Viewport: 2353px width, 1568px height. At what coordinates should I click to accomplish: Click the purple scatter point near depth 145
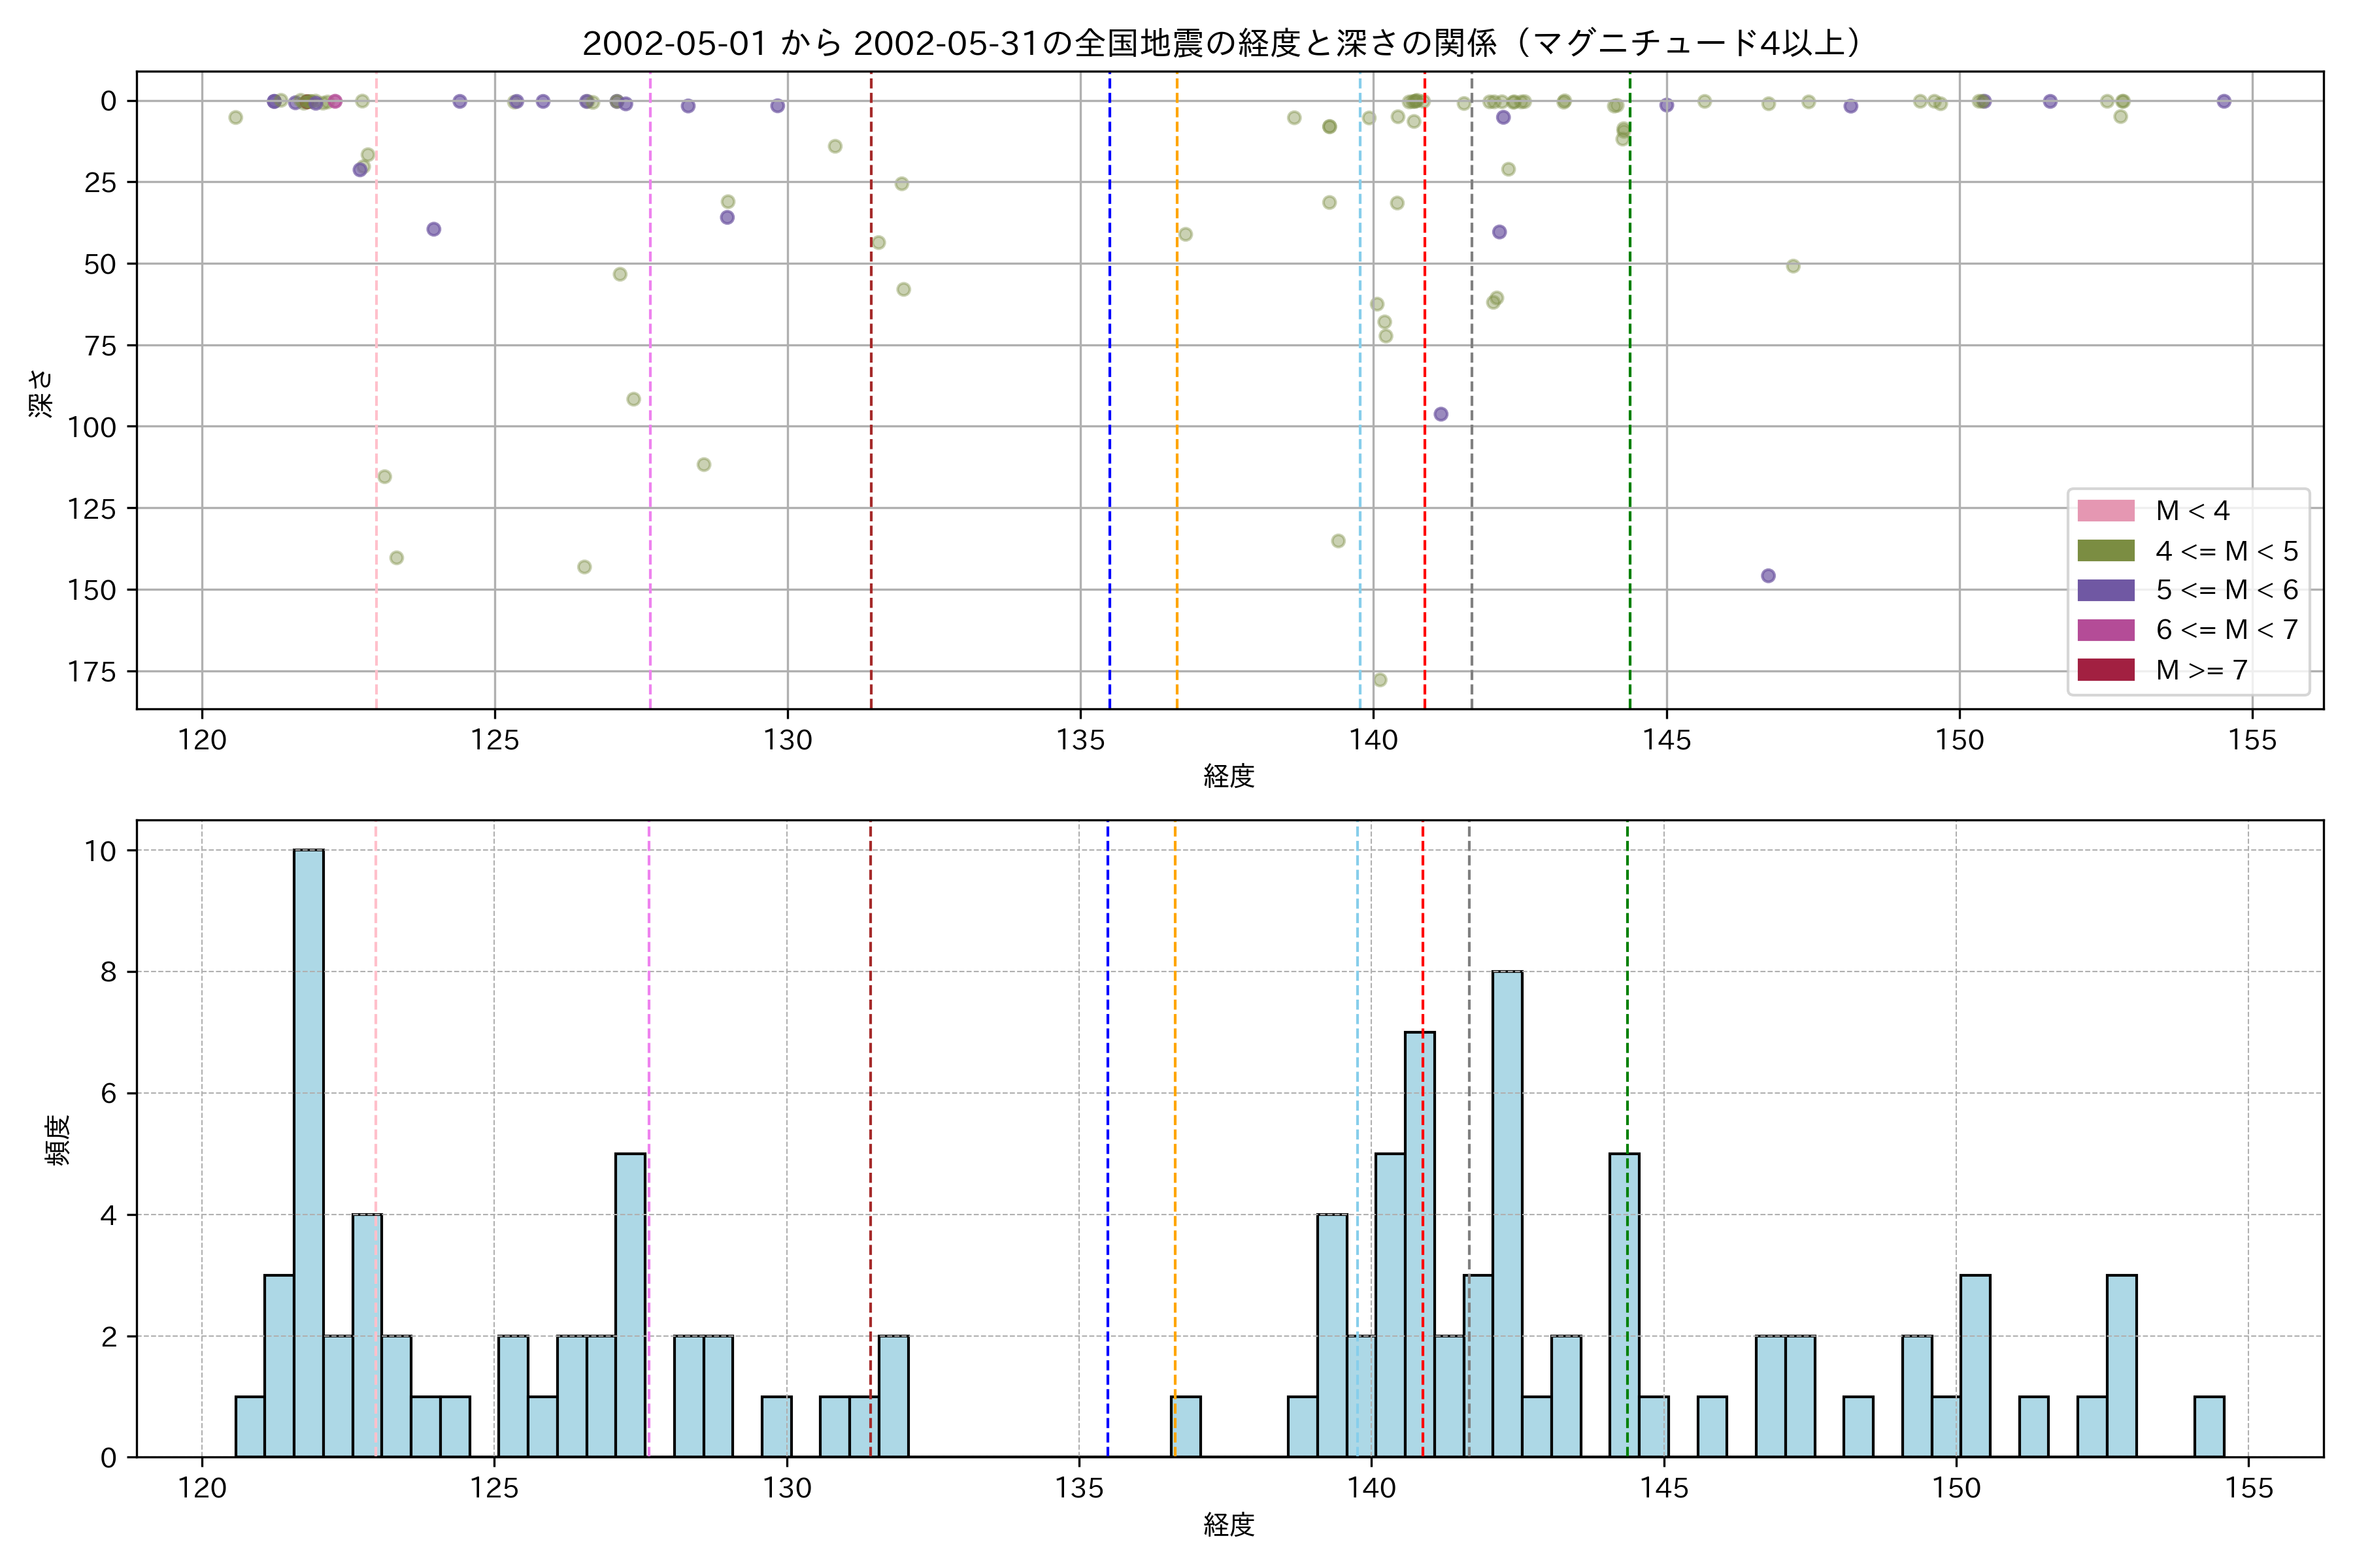click(x=1768, y=575)
